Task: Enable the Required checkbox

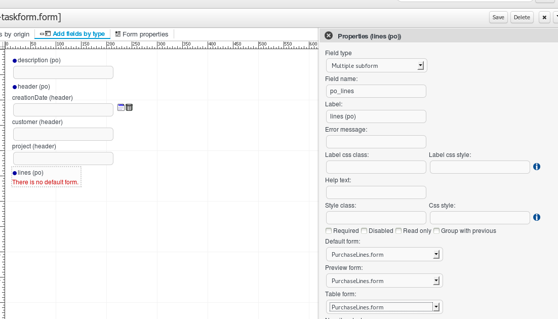Action: coord(329,230)
